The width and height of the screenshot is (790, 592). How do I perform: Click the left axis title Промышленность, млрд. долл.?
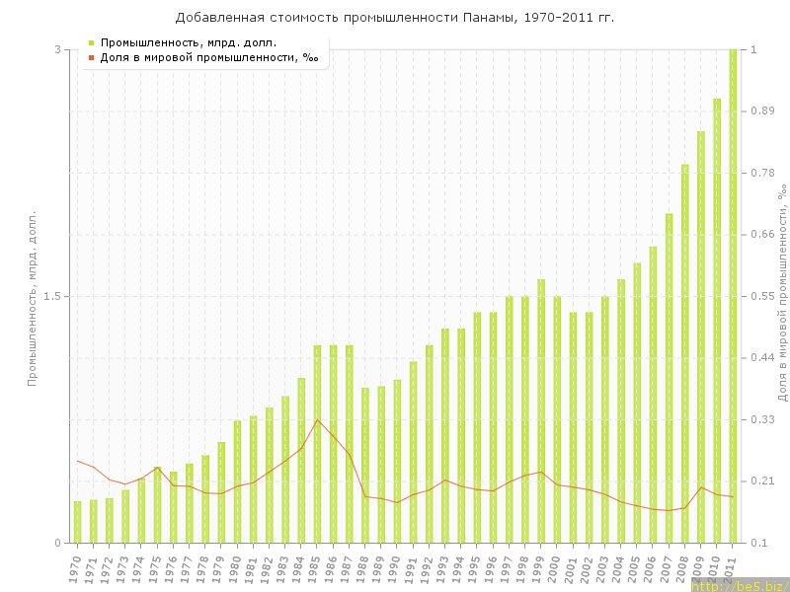coord(32,296)
